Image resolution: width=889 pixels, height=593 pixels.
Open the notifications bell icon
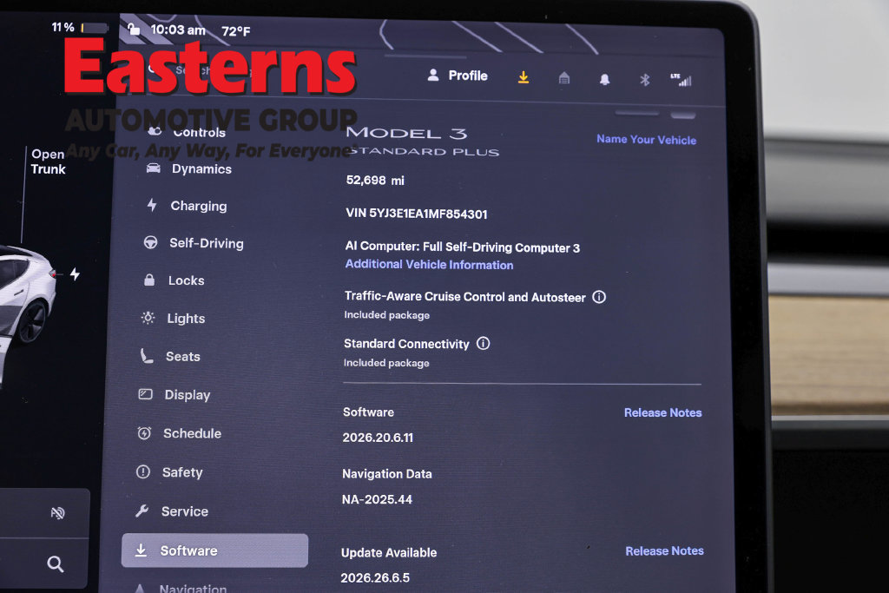coord(604,79)
